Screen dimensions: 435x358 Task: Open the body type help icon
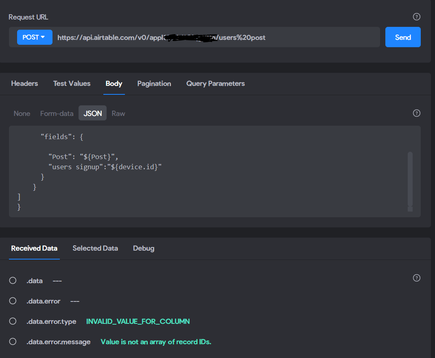(x=416, y=113)
